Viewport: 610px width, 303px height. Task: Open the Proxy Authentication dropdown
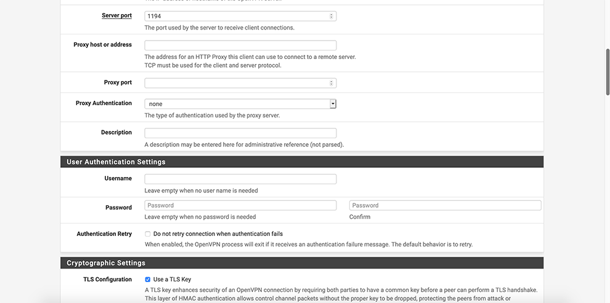[240, 104]
